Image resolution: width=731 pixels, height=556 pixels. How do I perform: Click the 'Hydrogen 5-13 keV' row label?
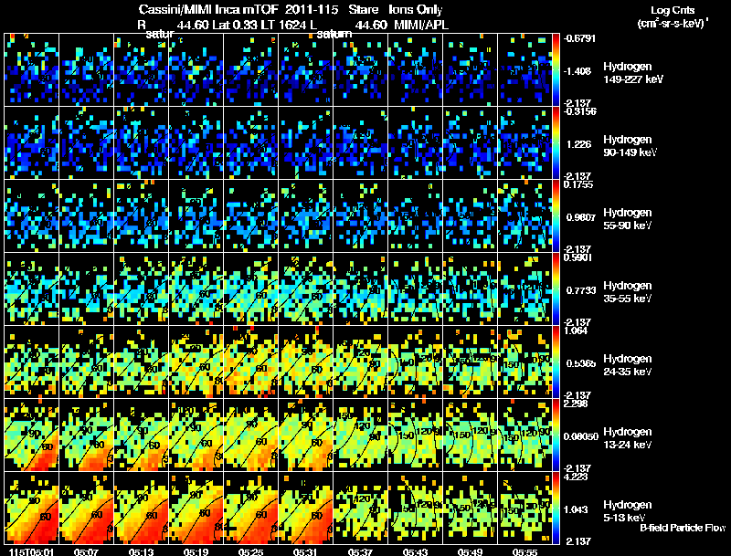[x=627, y=511]
